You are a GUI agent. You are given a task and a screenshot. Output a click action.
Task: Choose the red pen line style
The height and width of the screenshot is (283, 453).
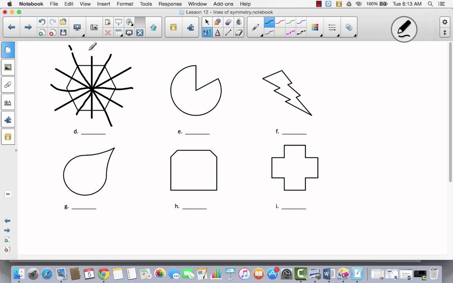(x=280, y=22)
